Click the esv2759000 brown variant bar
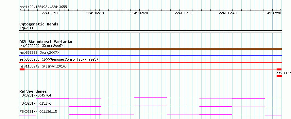The image size is (291, 119). tap(150, 49)
